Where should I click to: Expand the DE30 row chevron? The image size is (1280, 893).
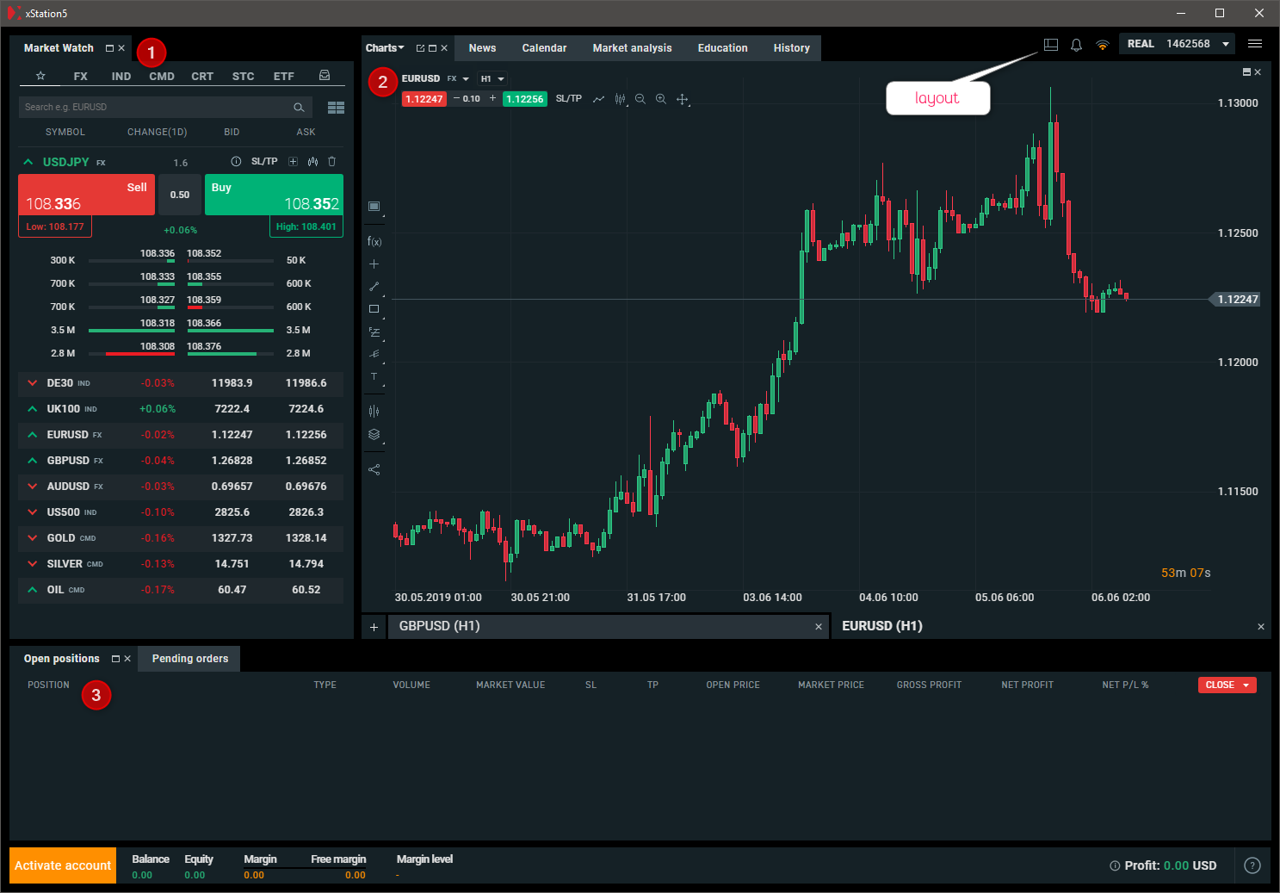click(x=32, y=383)
